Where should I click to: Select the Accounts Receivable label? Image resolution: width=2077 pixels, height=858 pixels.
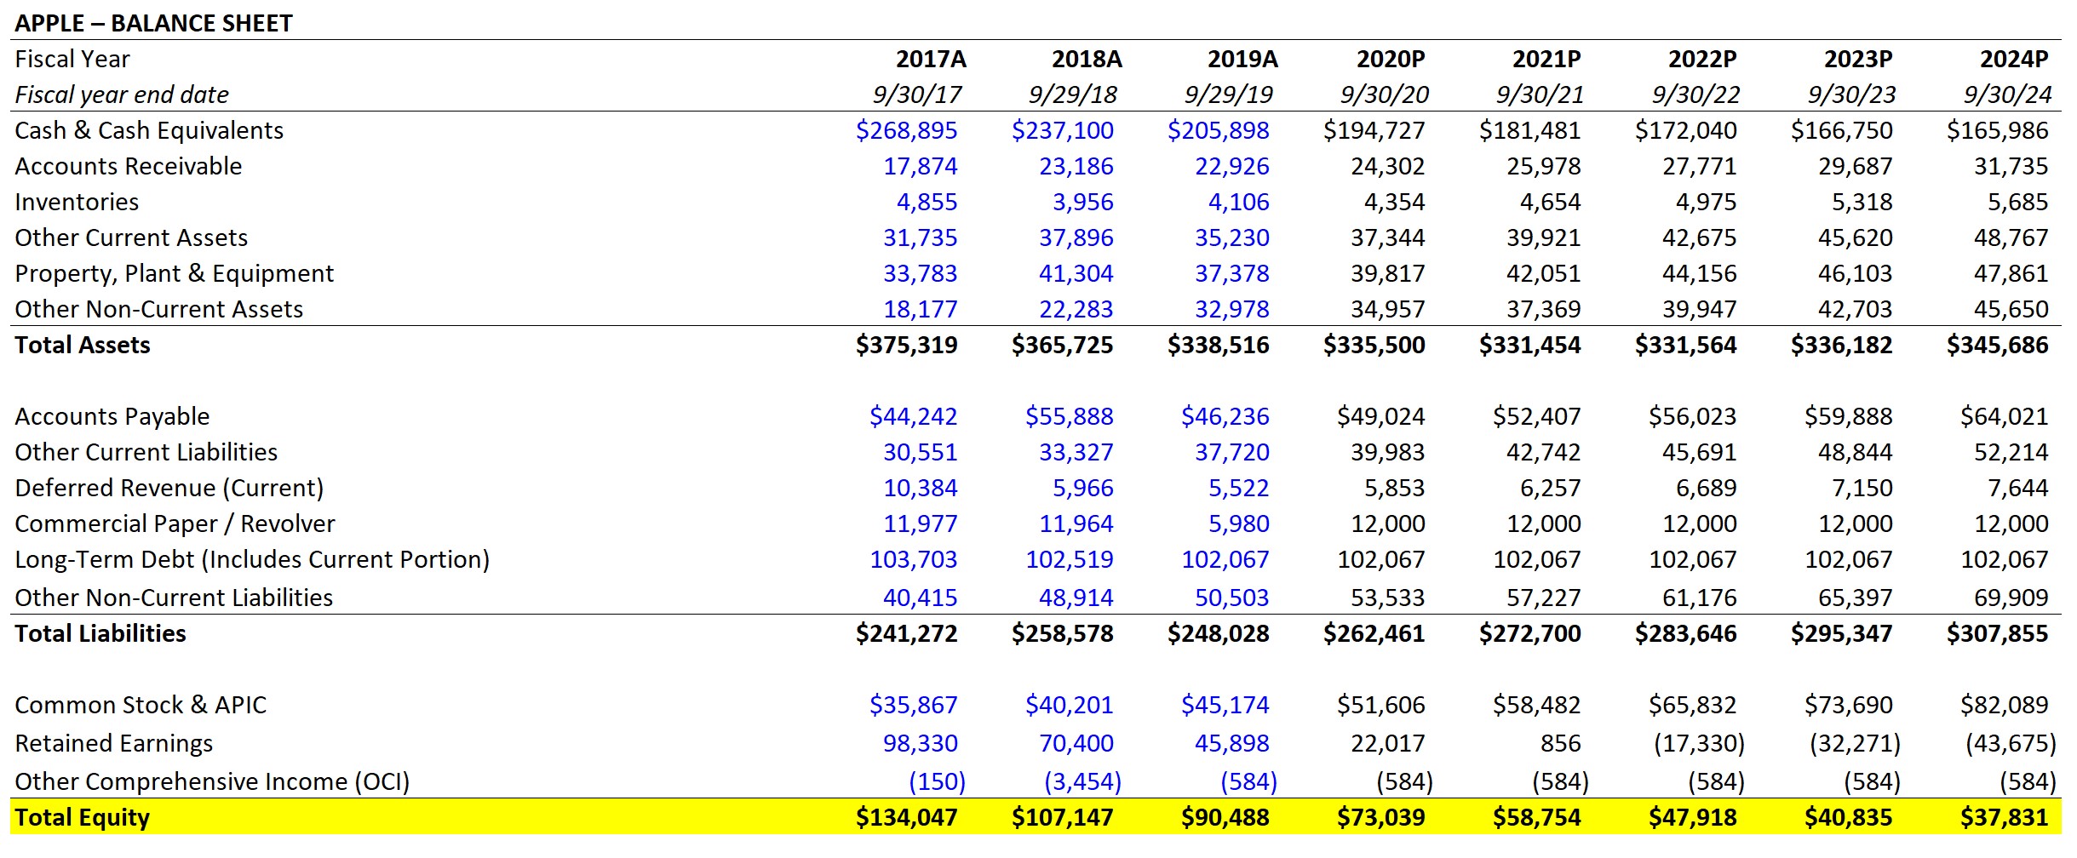pyautogui.click(x=129, y=166)
